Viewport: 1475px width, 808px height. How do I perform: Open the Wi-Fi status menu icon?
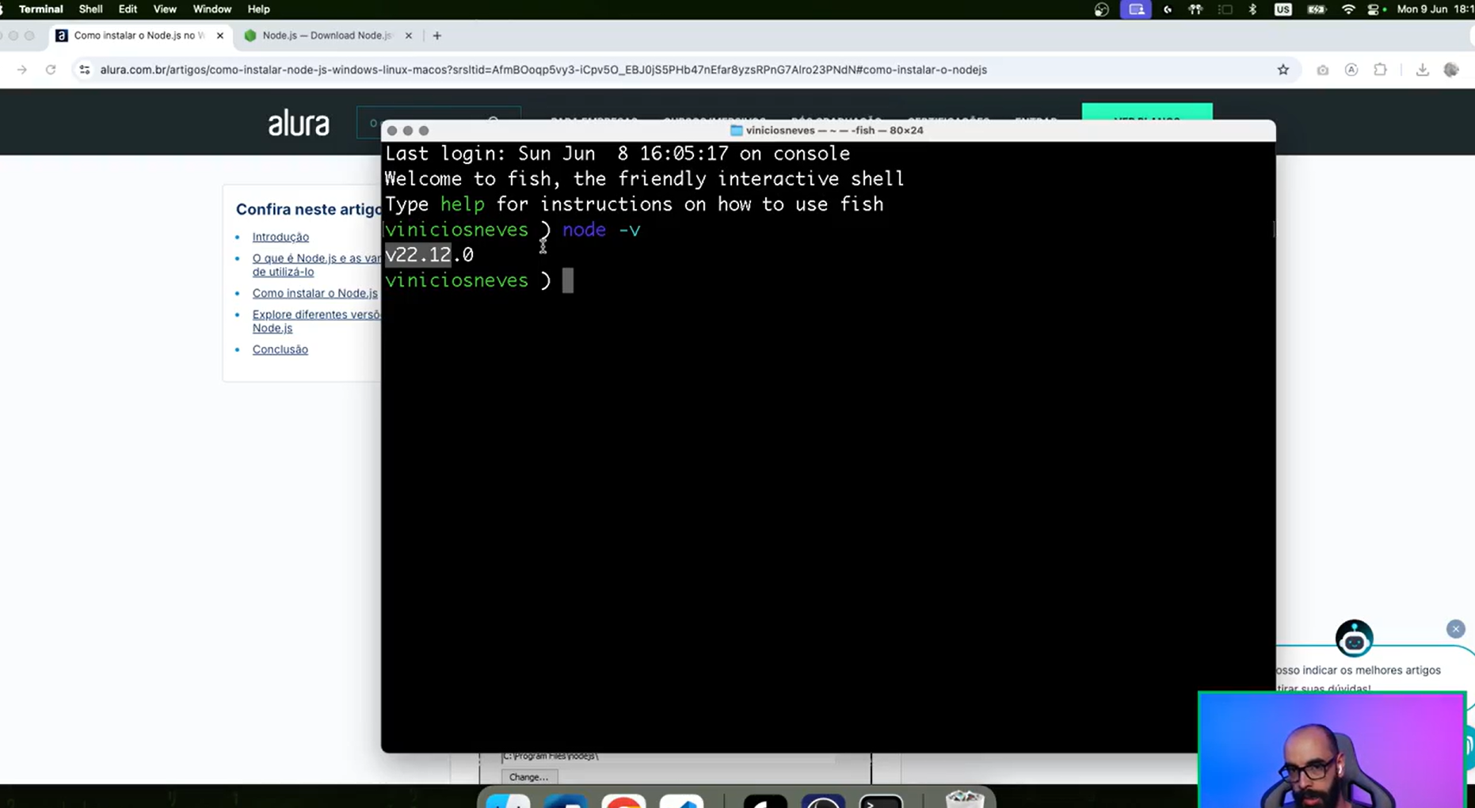1347,10
